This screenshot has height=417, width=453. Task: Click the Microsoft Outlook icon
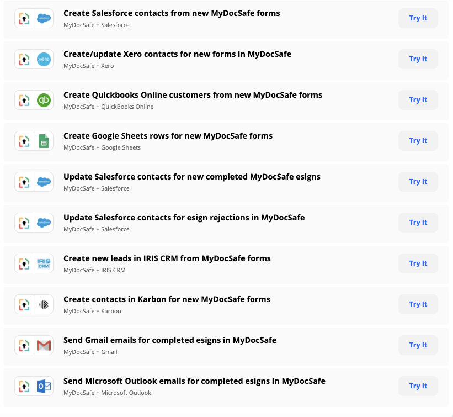click(x=44, y=386)
